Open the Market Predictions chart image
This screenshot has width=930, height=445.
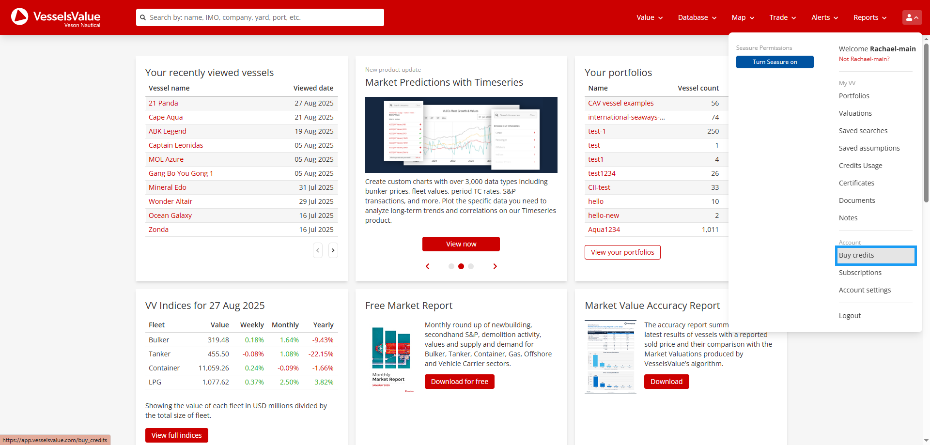pos(461,135)
